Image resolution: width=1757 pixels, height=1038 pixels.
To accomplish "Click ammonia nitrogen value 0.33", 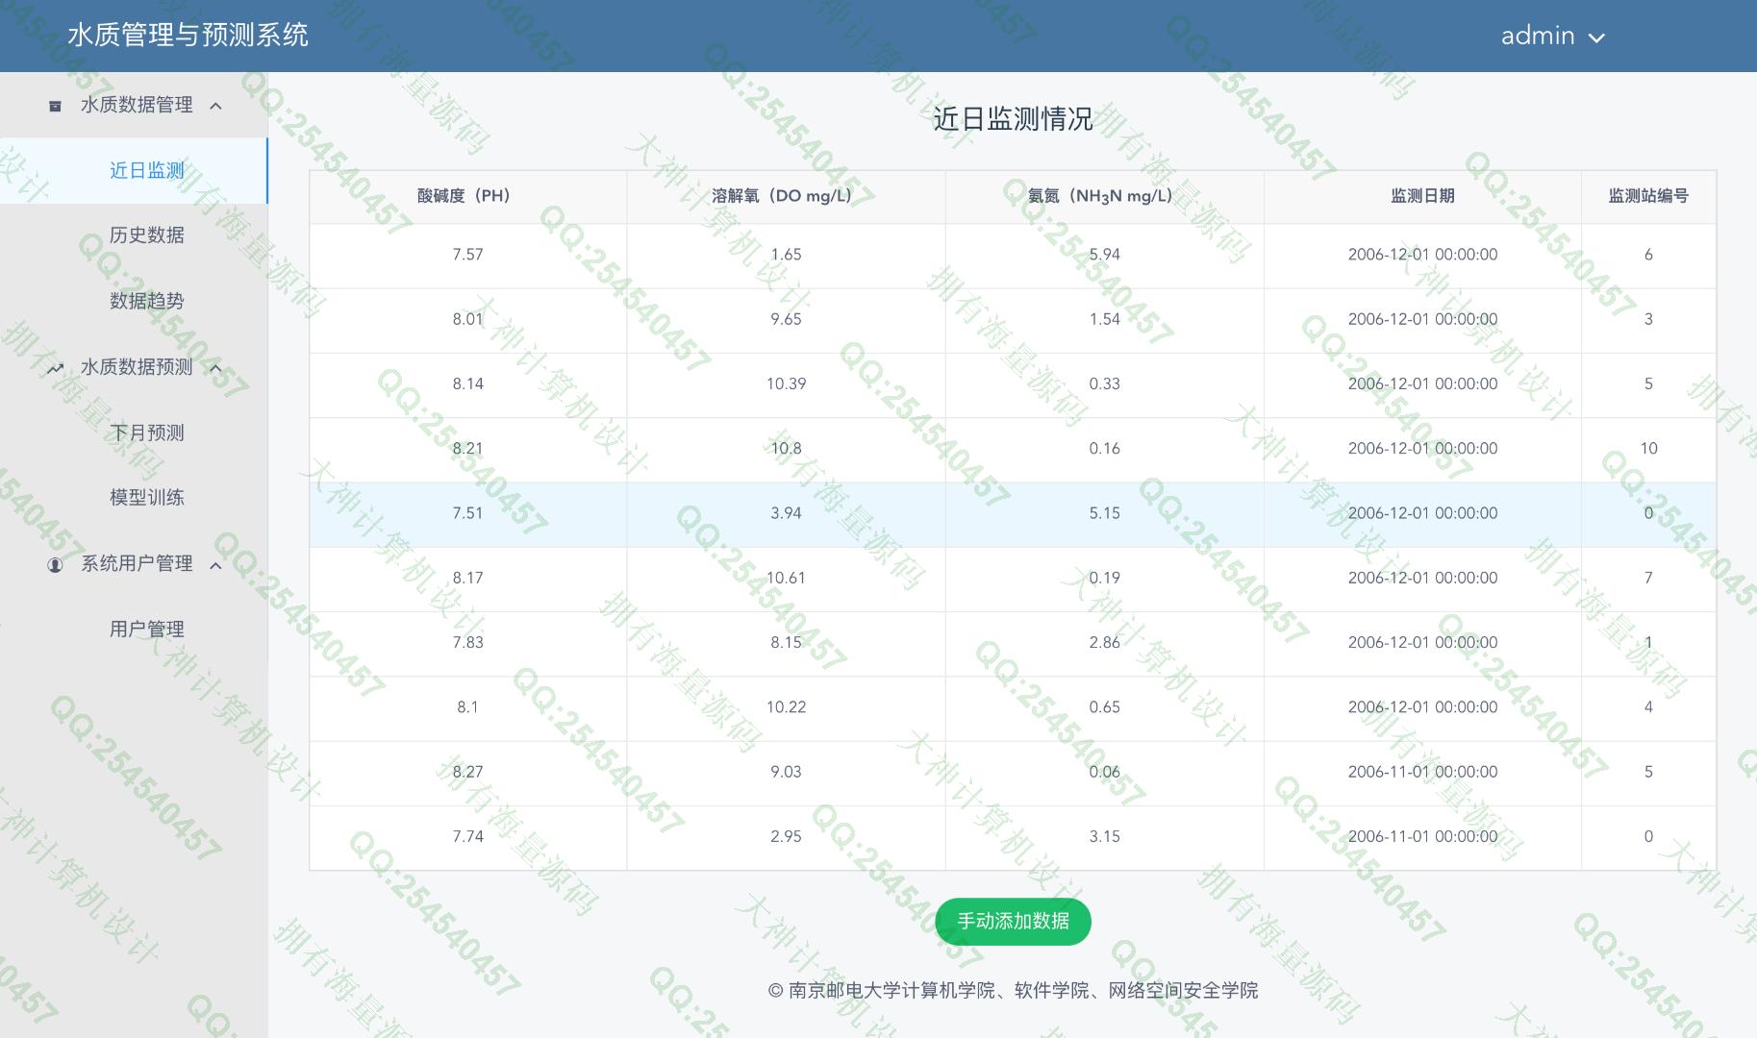I will tap(1104, 383).
